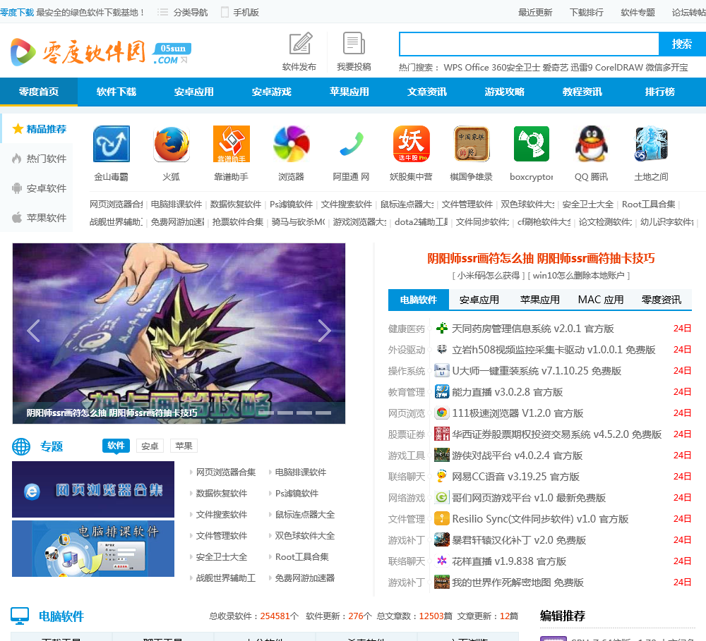706x641 pixels.
Task: Open the dota2辅助工具 tag link
Action: pyautogui.click(x=421, y=221)
